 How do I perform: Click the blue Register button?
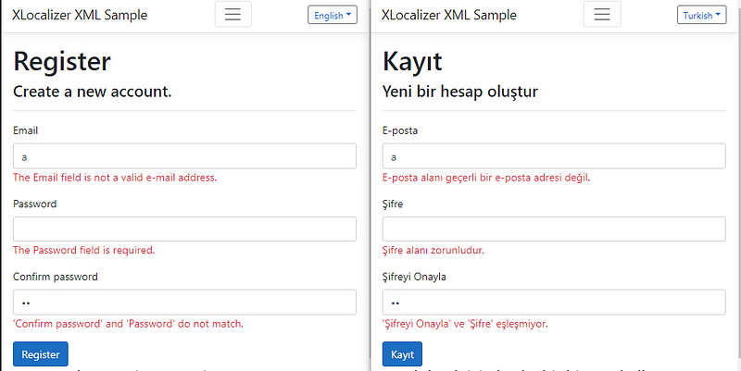tap(40, 354)
